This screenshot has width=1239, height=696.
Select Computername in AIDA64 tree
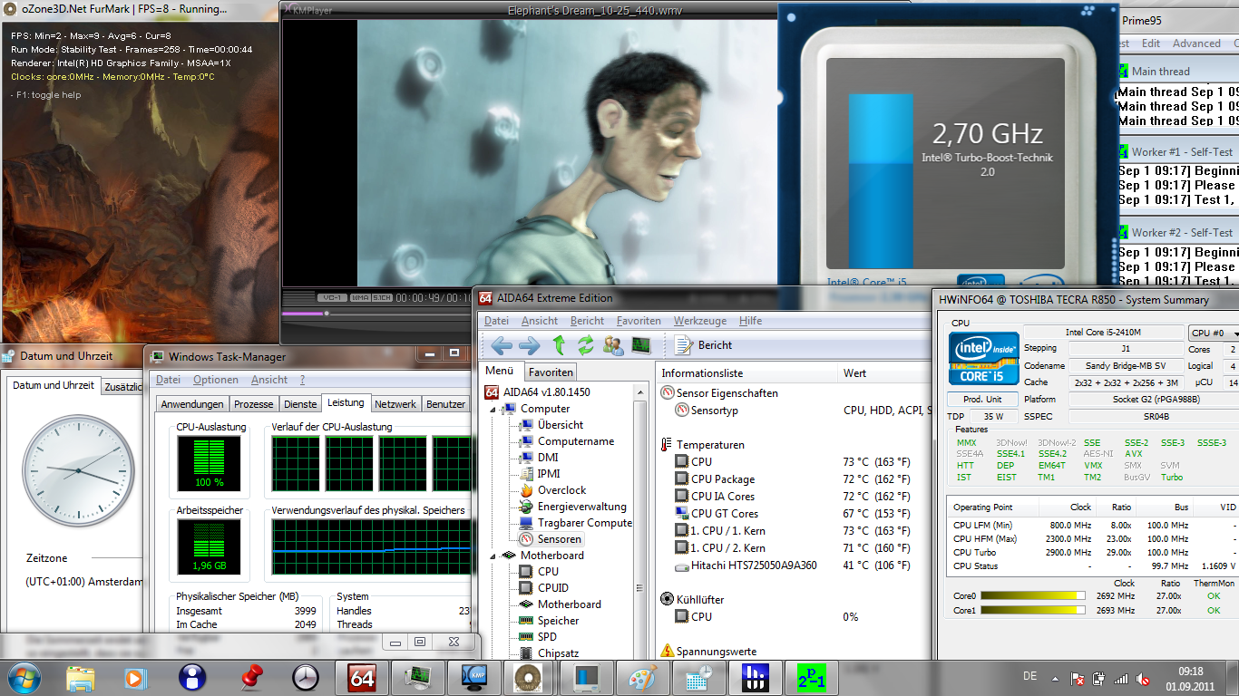(x=575, y=441)
